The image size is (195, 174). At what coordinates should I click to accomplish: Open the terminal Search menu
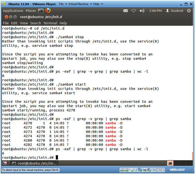pos(36,23)
